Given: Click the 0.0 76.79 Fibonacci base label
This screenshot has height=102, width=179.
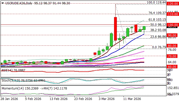Looking at the screenshot, I should 159,47.
